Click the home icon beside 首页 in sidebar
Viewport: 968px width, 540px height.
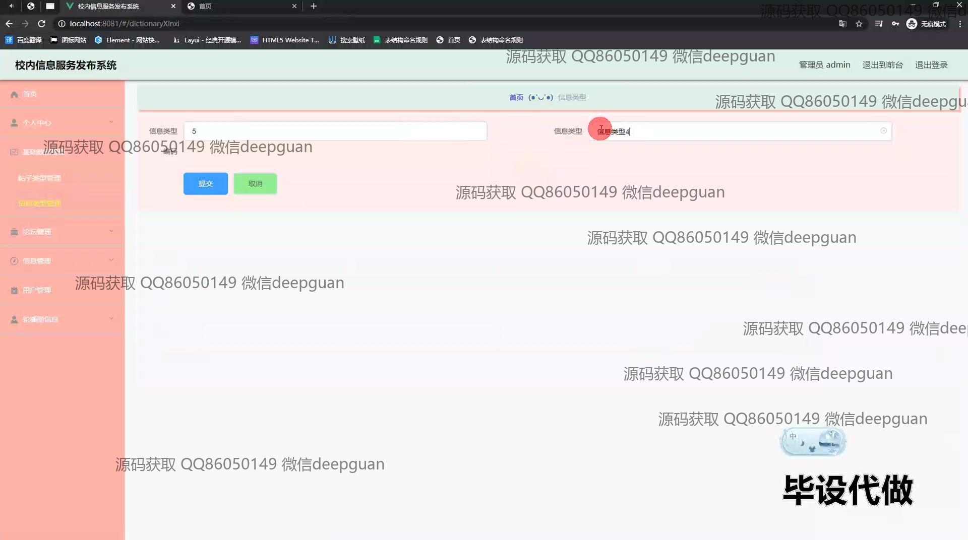point(14,94)
